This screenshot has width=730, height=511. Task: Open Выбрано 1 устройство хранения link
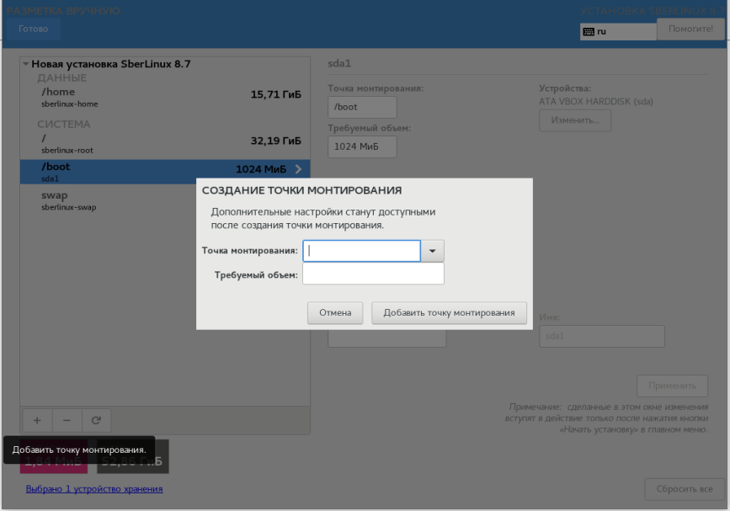[94, 488]
